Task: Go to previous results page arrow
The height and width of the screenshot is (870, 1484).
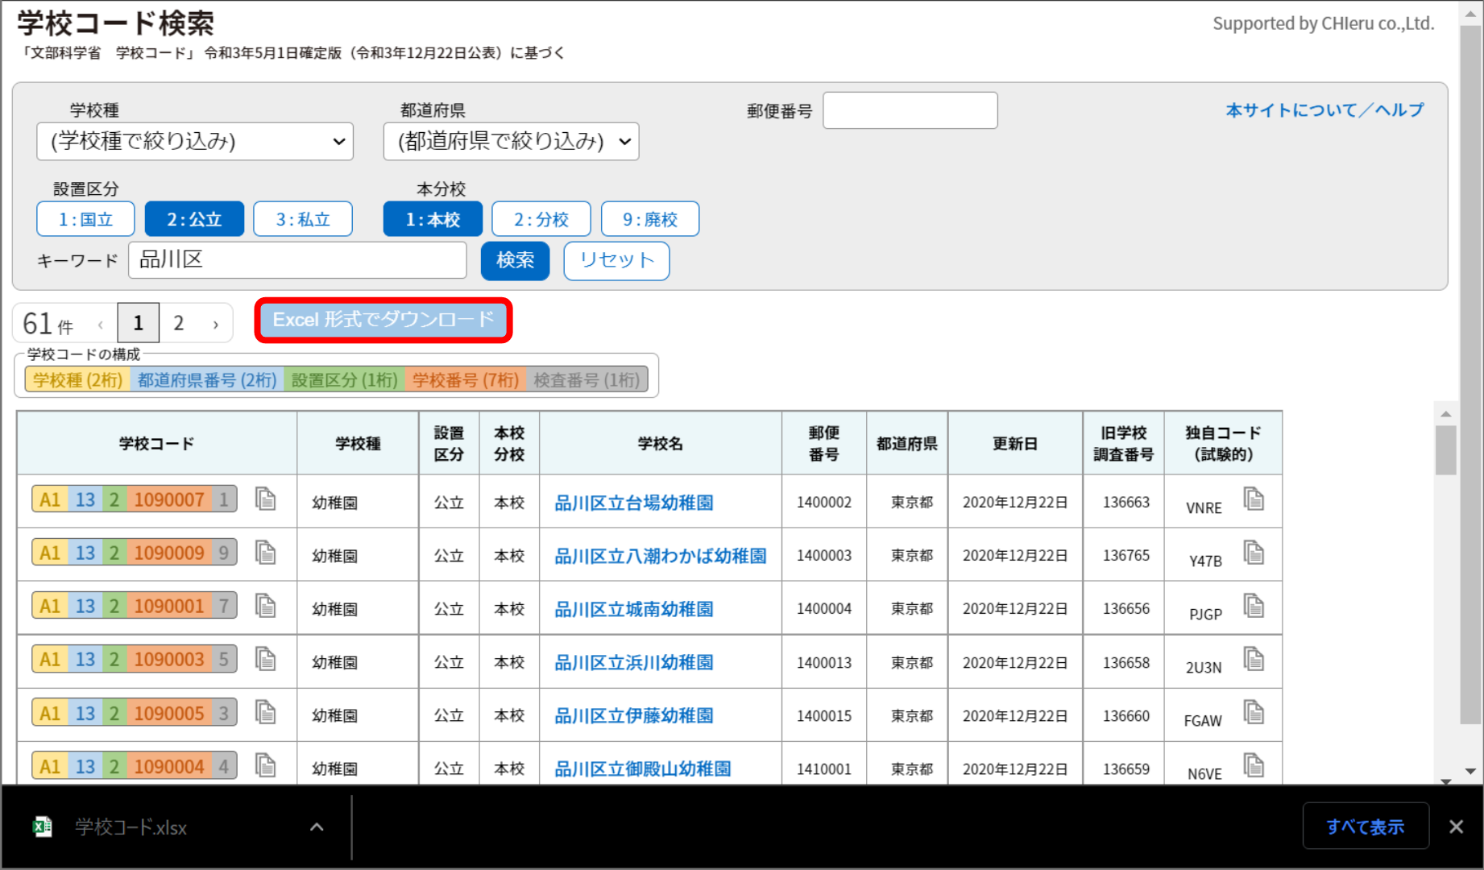Action: [x=100, y=324]
